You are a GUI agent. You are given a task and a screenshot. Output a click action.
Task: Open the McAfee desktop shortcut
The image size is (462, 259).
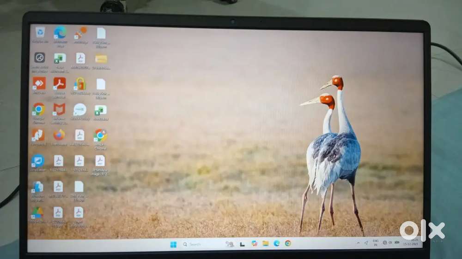[x=59, y=110]
